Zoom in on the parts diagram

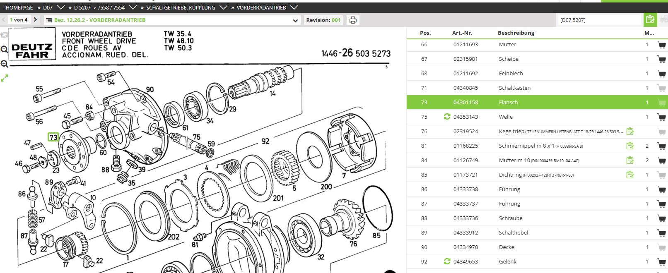coord(5,64)
